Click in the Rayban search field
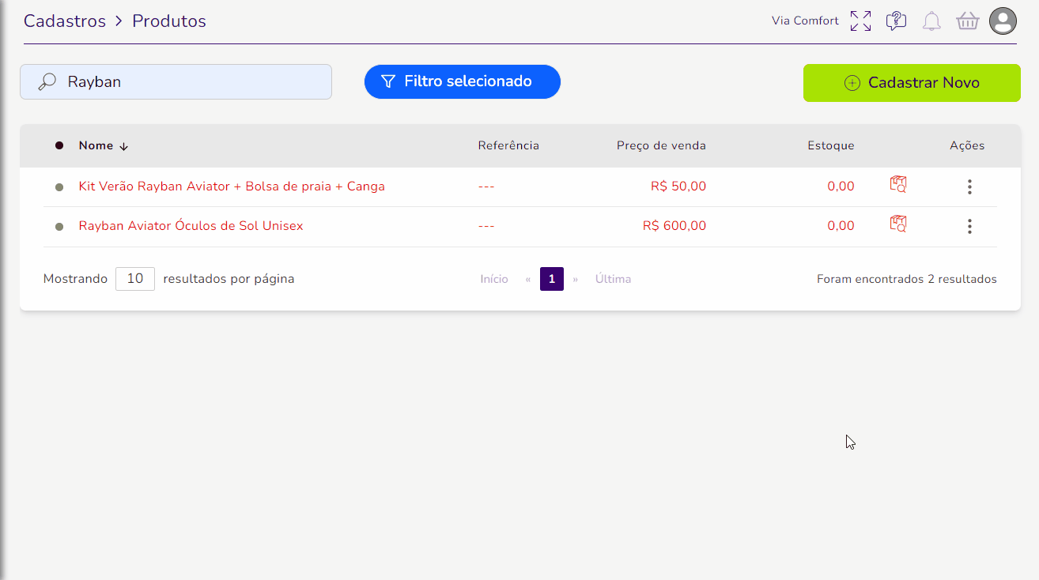1039x580 pixels. (x=176, y=81)
